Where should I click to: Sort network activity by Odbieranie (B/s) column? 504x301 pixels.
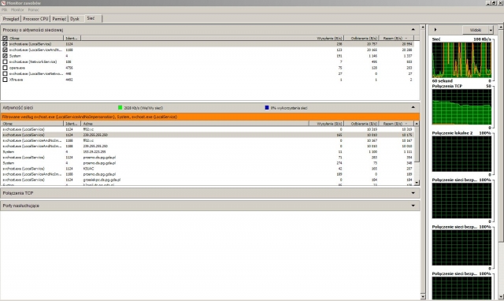(361, 124)
